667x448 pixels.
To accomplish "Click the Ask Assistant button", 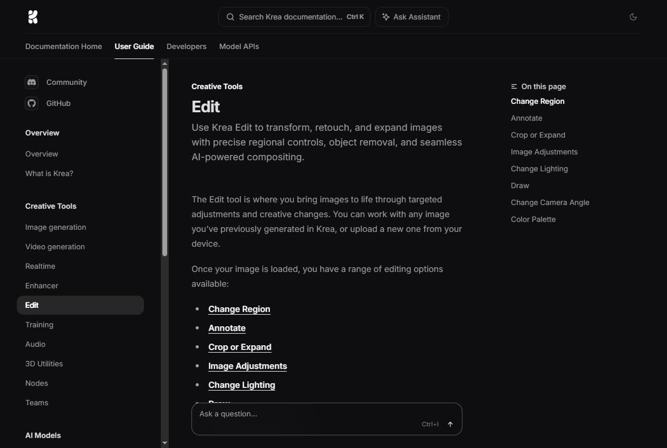I will pyautogui.click(x=412, y=17).
